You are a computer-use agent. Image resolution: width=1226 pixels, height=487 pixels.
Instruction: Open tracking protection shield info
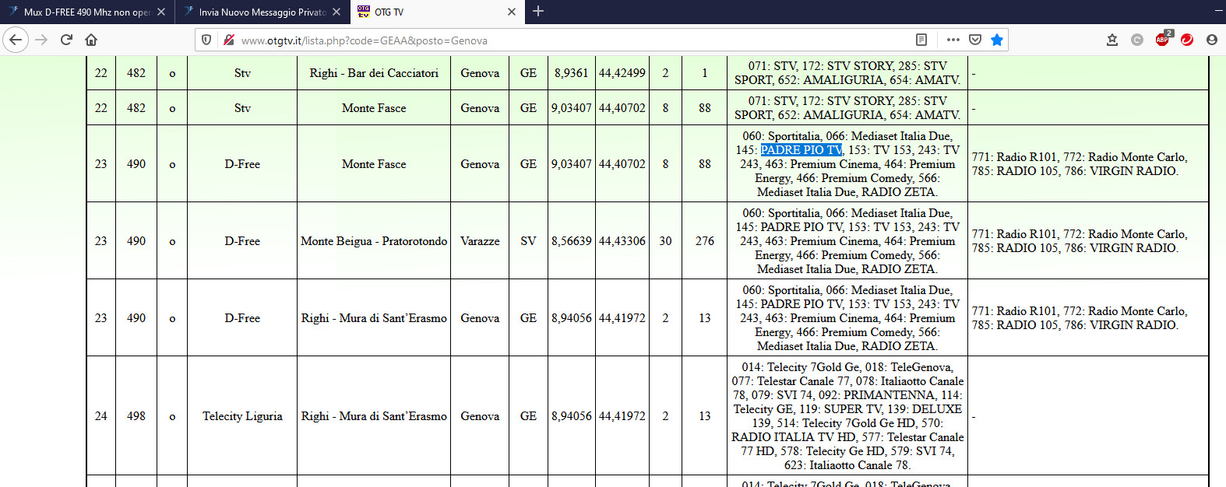[x=206, y=40]
